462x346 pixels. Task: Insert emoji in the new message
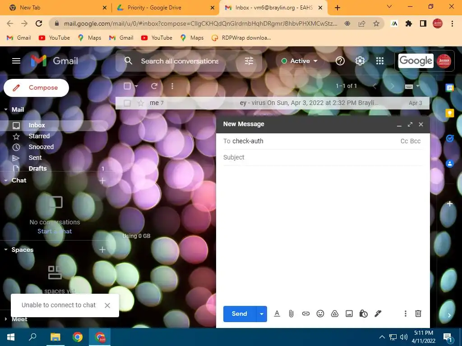[320, 314]
